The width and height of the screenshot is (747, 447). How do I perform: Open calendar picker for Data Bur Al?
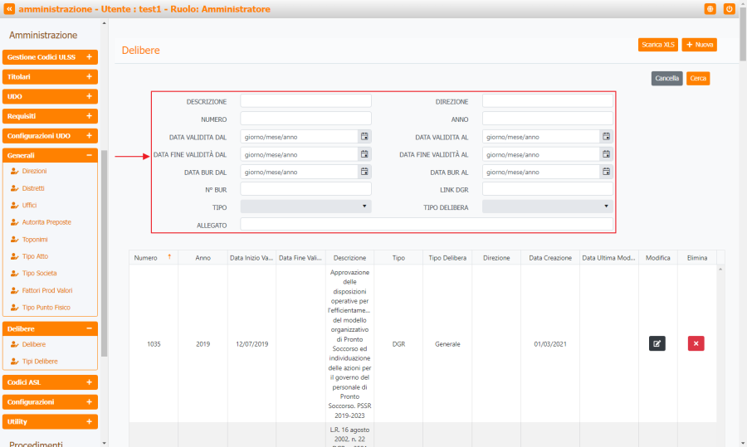point(606,172)
